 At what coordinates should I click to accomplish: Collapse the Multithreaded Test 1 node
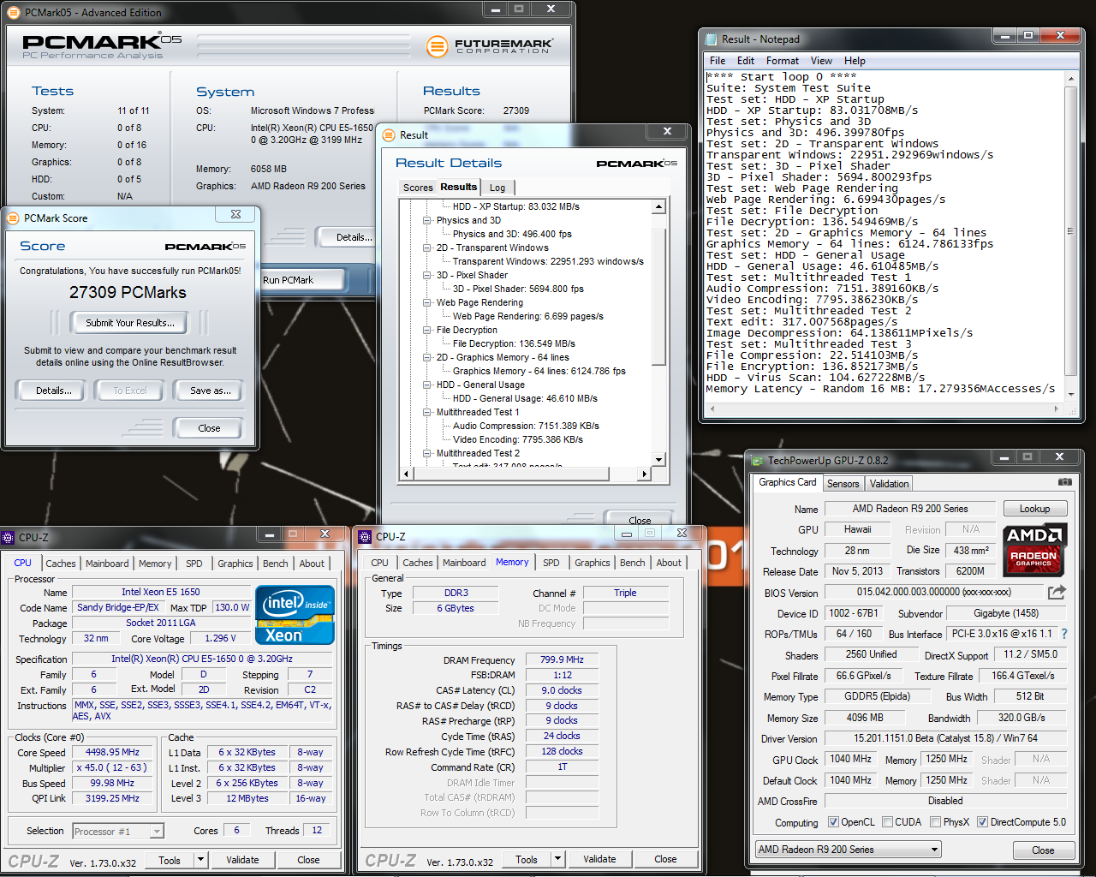(x=426, y=412)
